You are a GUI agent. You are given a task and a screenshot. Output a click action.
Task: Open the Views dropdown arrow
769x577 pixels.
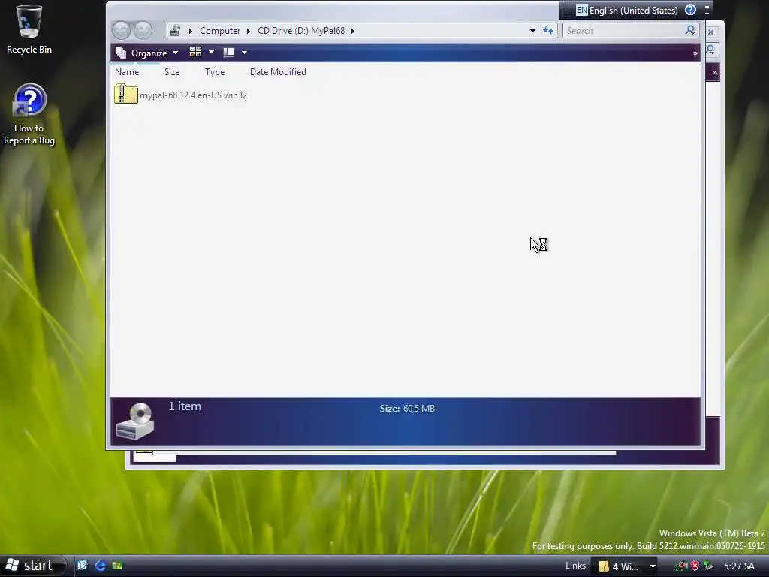click(x=211, y=52)
